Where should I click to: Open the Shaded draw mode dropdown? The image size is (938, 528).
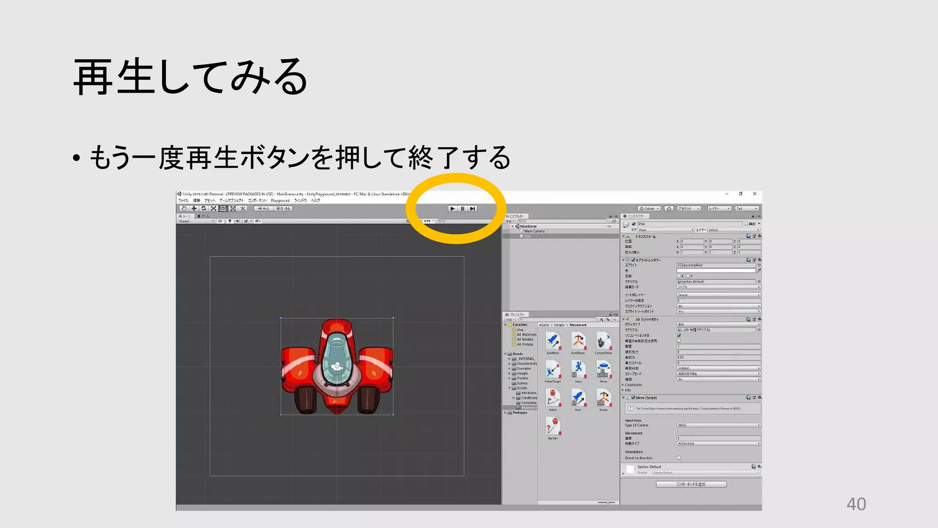pyautogui.click(x=196, y=221)
